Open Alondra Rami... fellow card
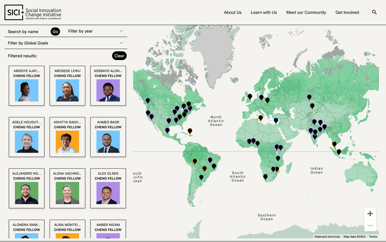This screenshot has width=386, height=242. click(27, 229)
